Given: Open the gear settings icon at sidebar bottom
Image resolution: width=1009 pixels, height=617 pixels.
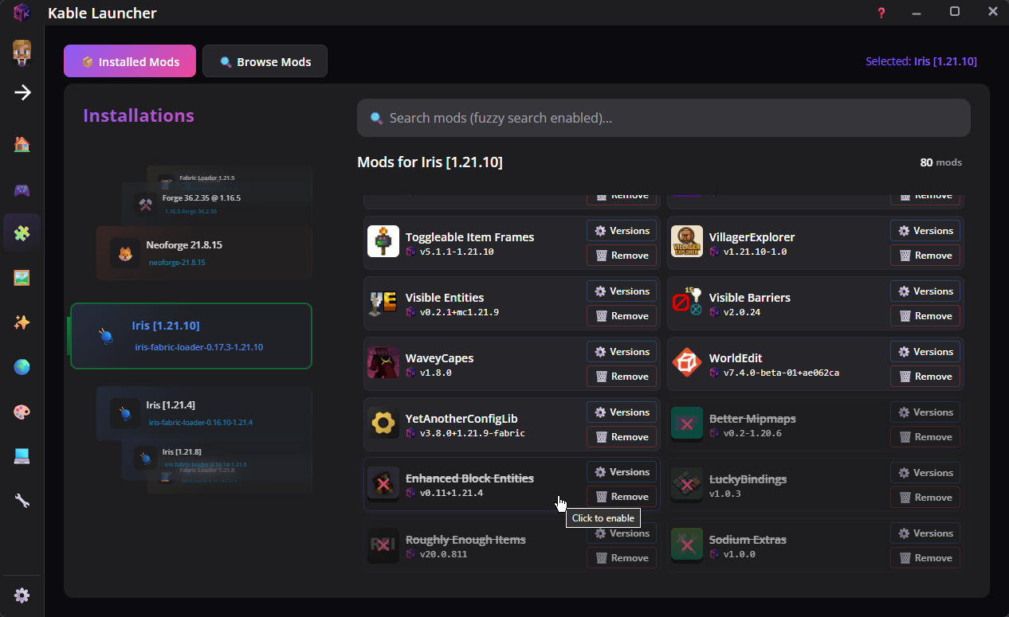Looking at the screenshot, I should (22, 595).
